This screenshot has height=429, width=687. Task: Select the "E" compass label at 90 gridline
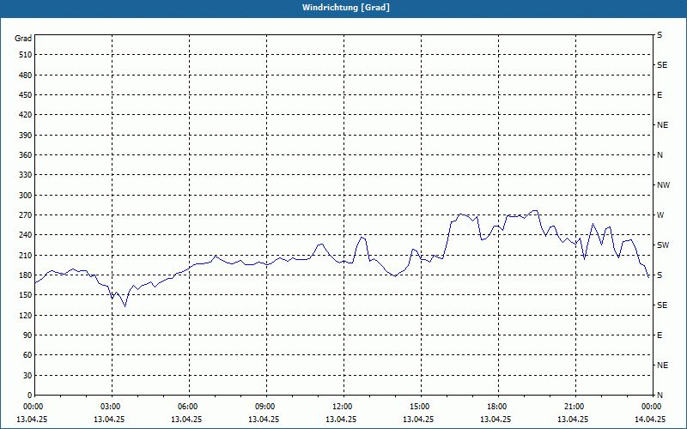[660, 335]
